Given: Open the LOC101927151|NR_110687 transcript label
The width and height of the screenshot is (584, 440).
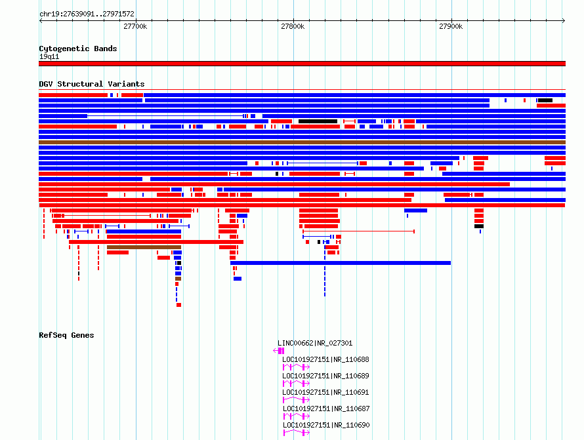Looking at the screenshot, I should click(x=326, y=409).
